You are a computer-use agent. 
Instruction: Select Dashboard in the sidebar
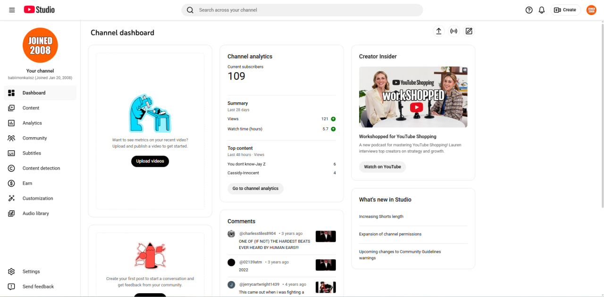[x=40, y=93]
